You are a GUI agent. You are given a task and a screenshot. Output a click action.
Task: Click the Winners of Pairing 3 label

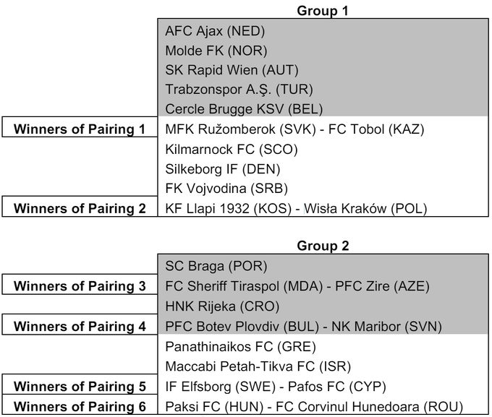point(80,286)
